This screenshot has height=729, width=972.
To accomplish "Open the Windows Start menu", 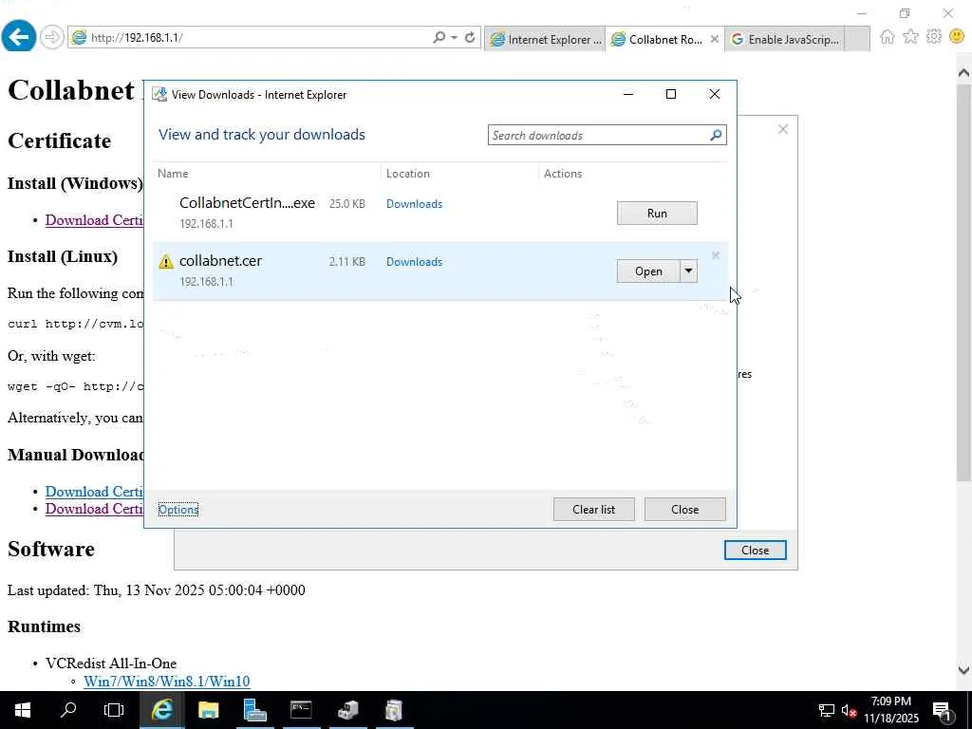I will click(x=23, y=710).
